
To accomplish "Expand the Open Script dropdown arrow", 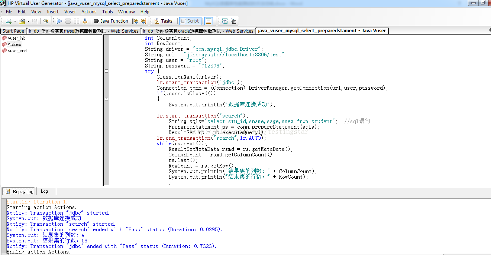I will click(x=28, y=21).
